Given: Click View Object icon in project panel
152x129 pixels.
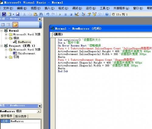Looking at the screenshot, I should [8, 25].
